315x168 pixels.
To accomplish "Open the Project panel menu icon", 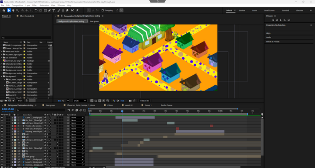I will coord(10,16).
